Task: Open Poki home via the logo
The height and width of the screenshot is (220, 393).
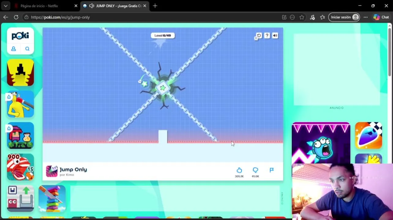Action: [20, 36]
